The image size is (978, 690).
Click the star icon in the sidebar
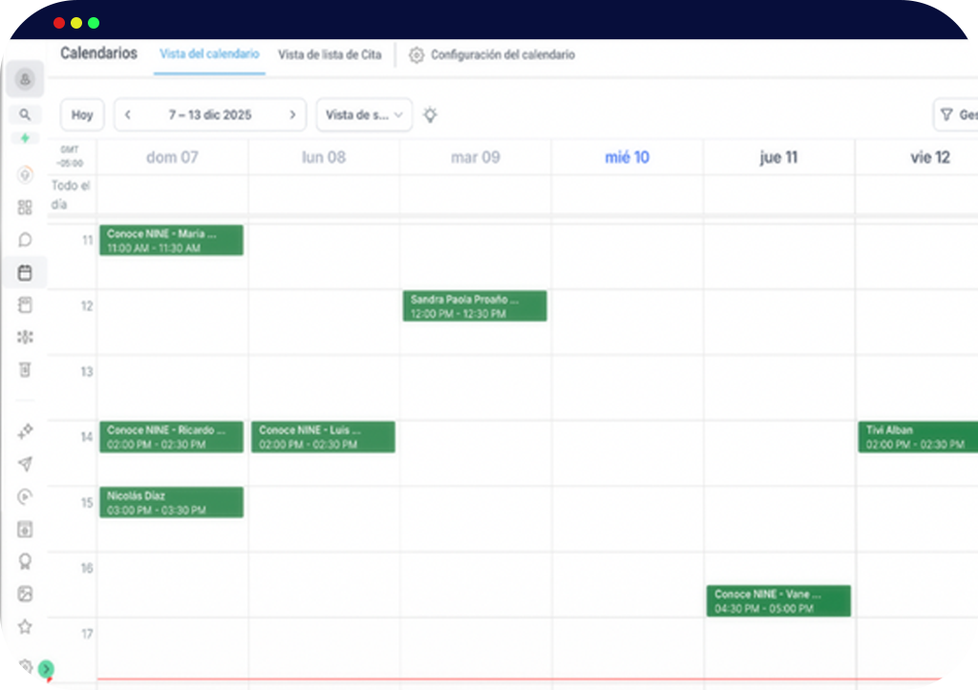pos(25,627)
